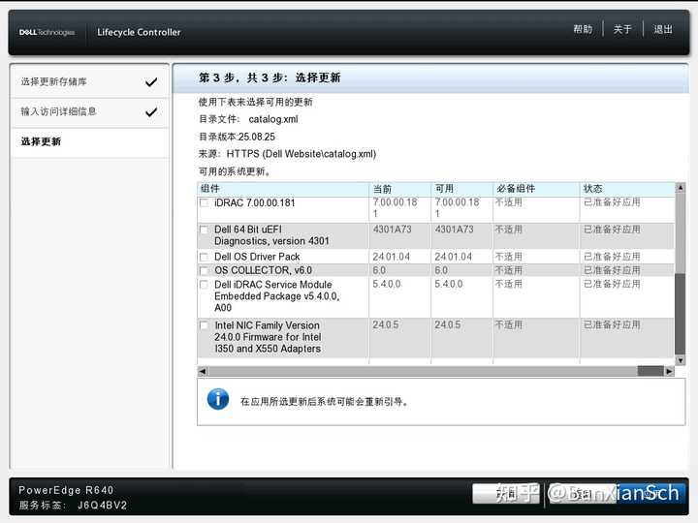Go to step 选择更新存储库 in sidebar
This screenshot has height=523, width=698.
coord(89,81)
